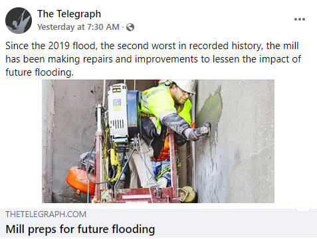Click the round button on link preview
317x239 pixels.
tap(304, 208)
